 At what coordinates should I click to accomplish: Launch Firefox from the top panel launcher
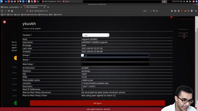15,2
